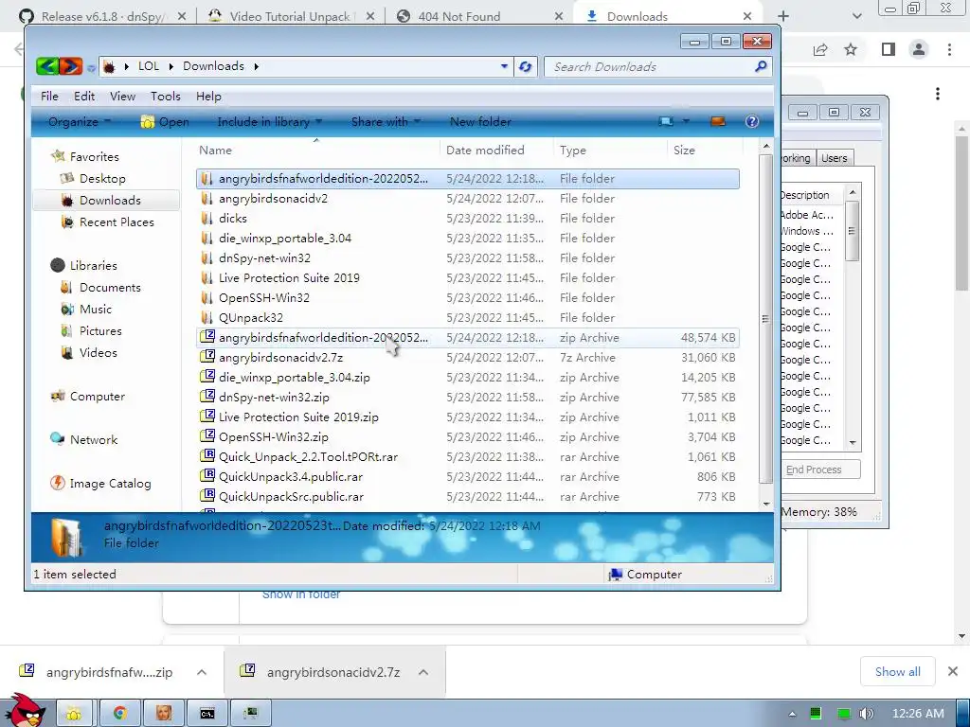Open the Share with dropdown
This screenshot has width=970, height=727.
pyautogui.click(x=386, y=122)
